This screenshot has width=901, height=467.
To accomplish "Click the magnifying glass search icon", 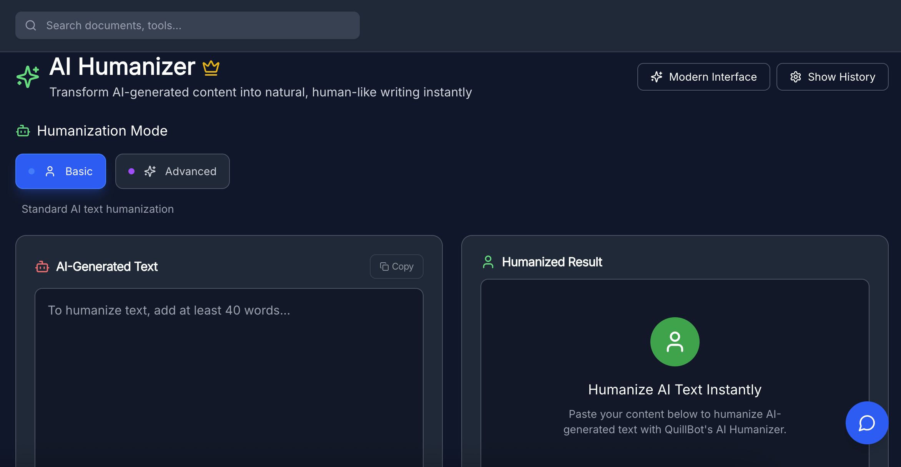I will pyautogui.click(x=31, y=25).
